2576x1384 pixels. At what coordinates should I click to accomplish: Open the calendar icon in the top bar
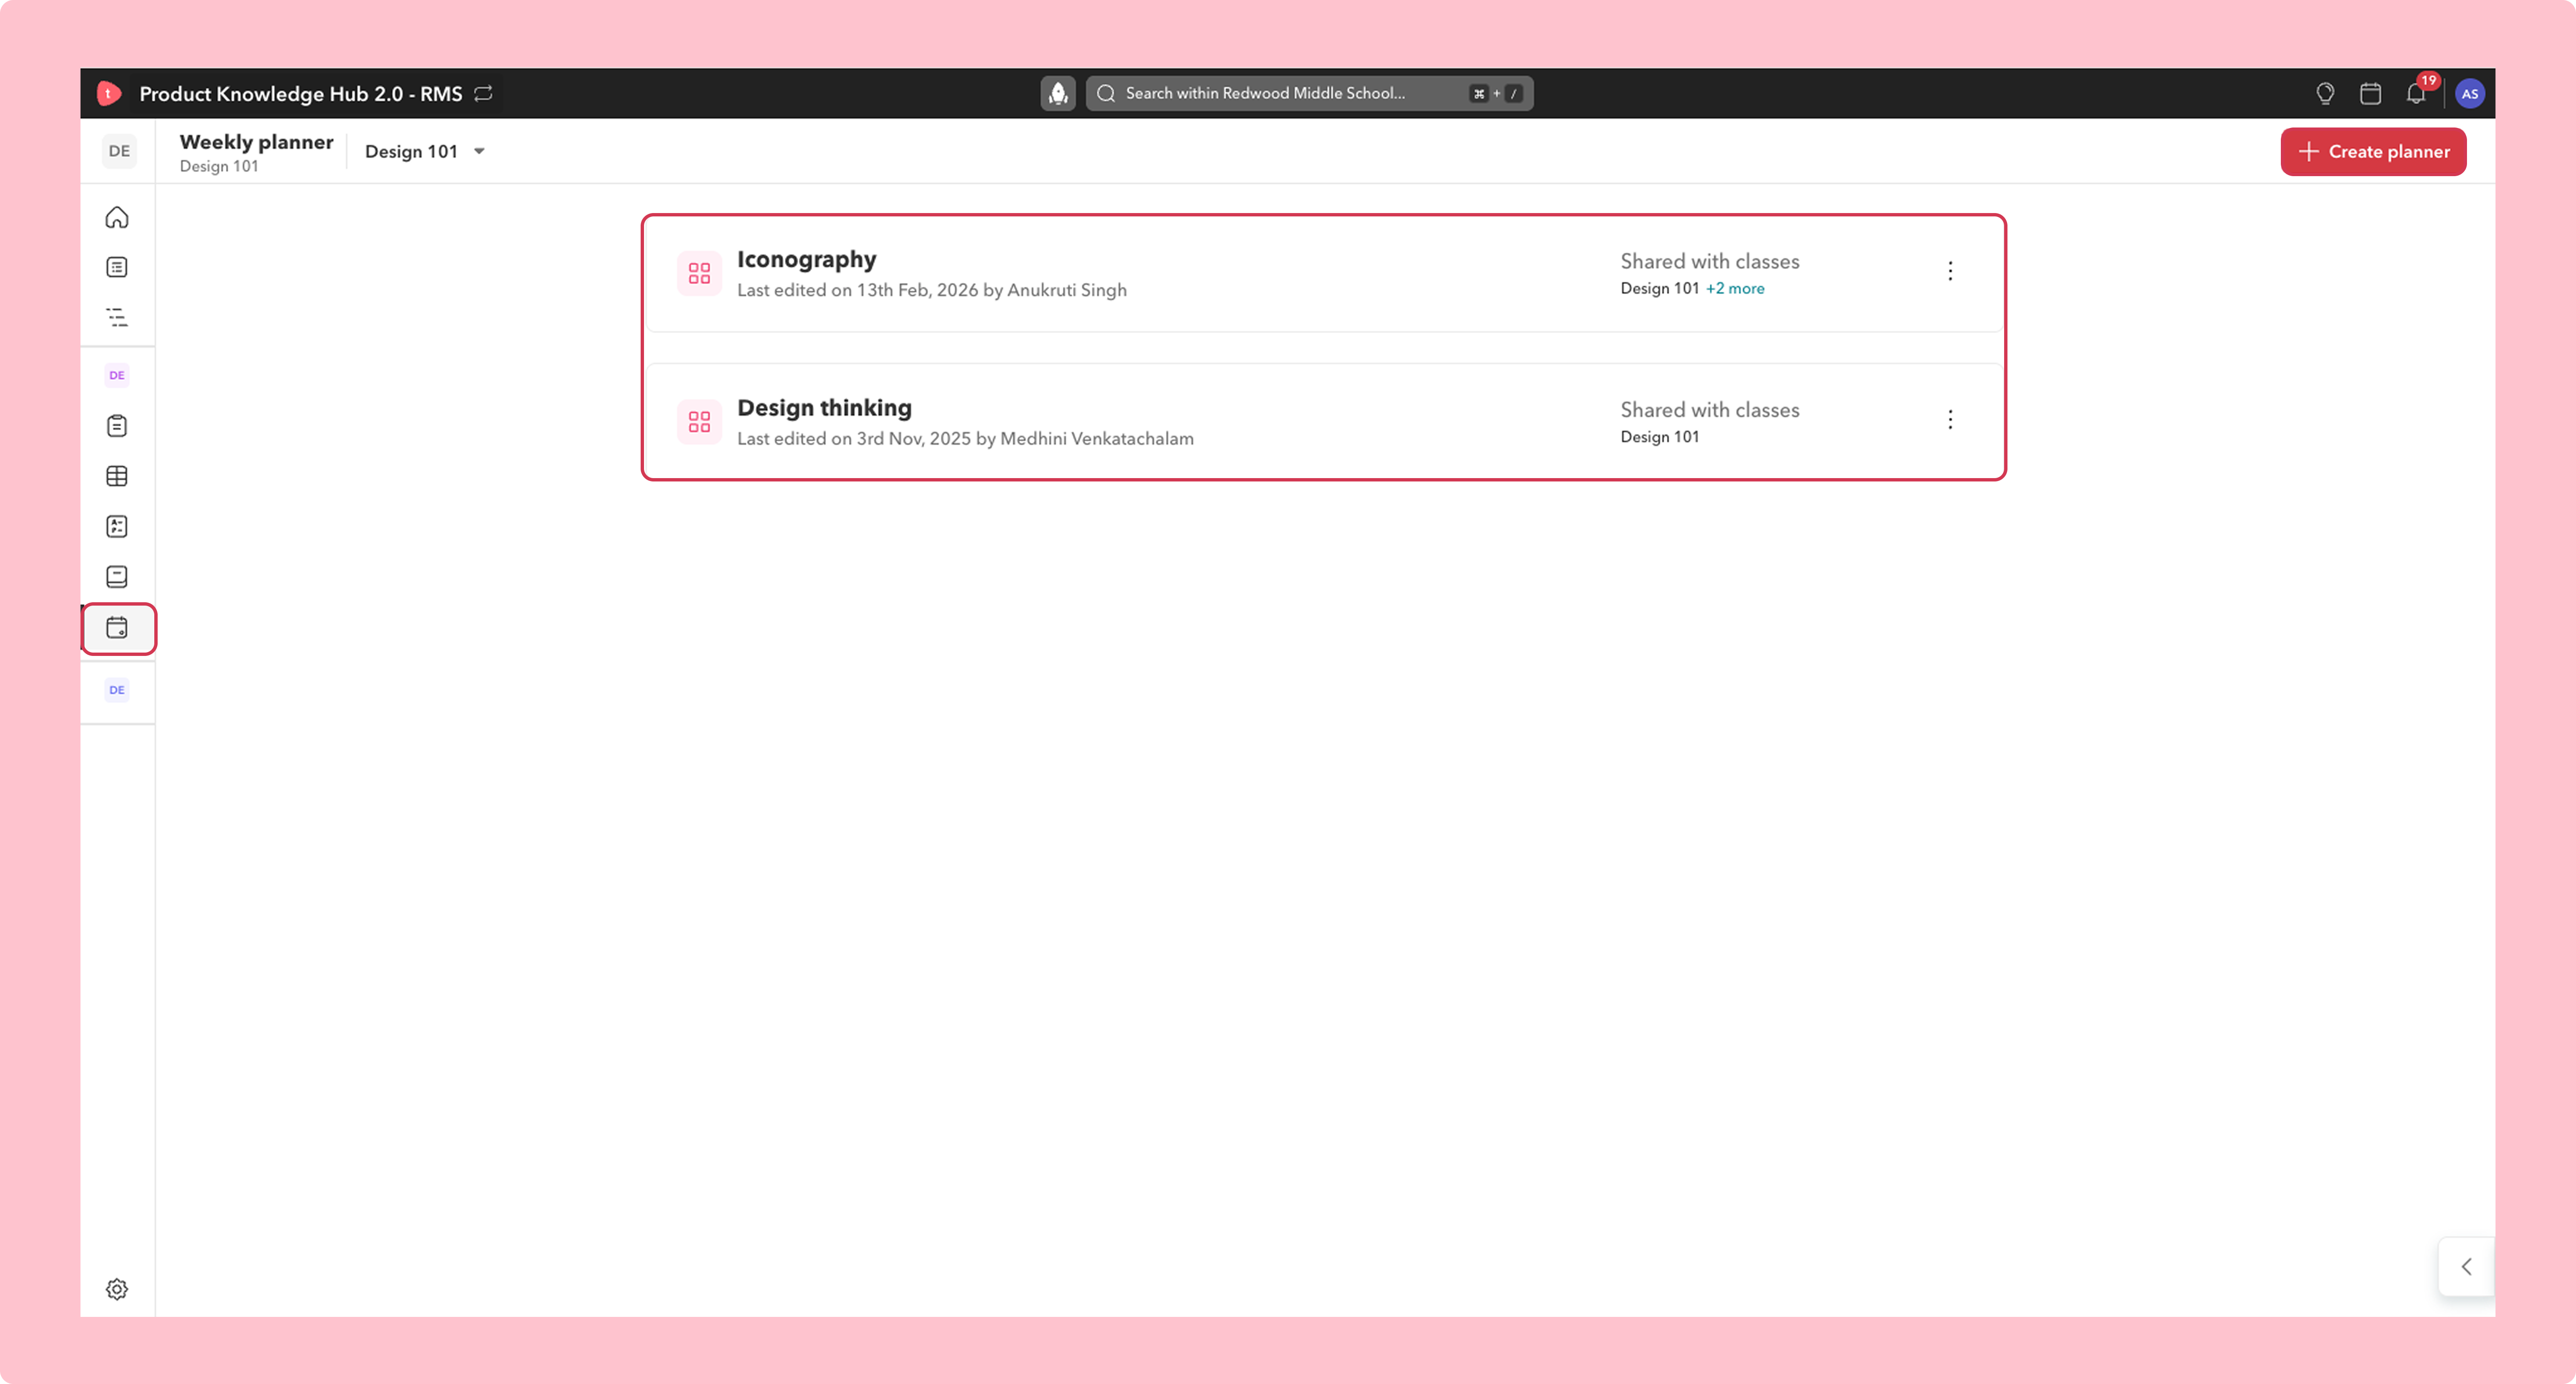click(2370, 93)
